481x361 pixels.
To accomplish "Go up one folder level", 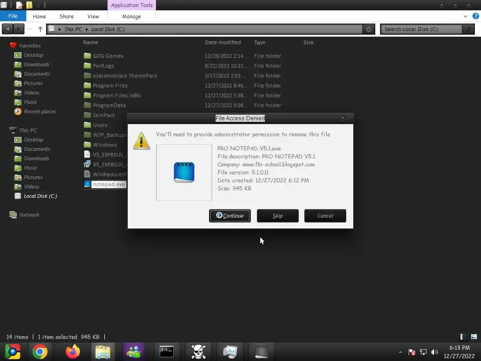I will [40, 29].
